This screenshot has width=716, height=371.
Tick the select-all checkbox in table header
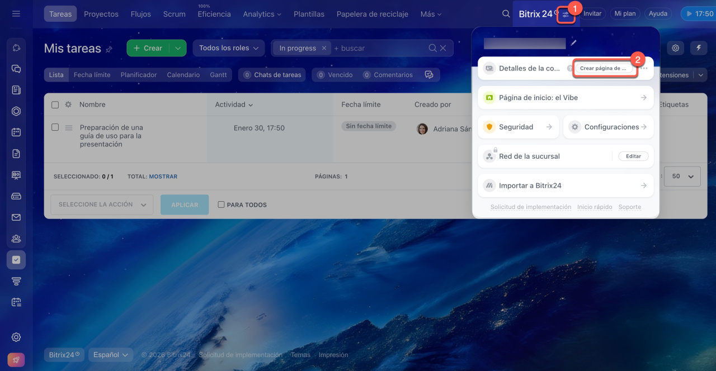click(55, 104)
